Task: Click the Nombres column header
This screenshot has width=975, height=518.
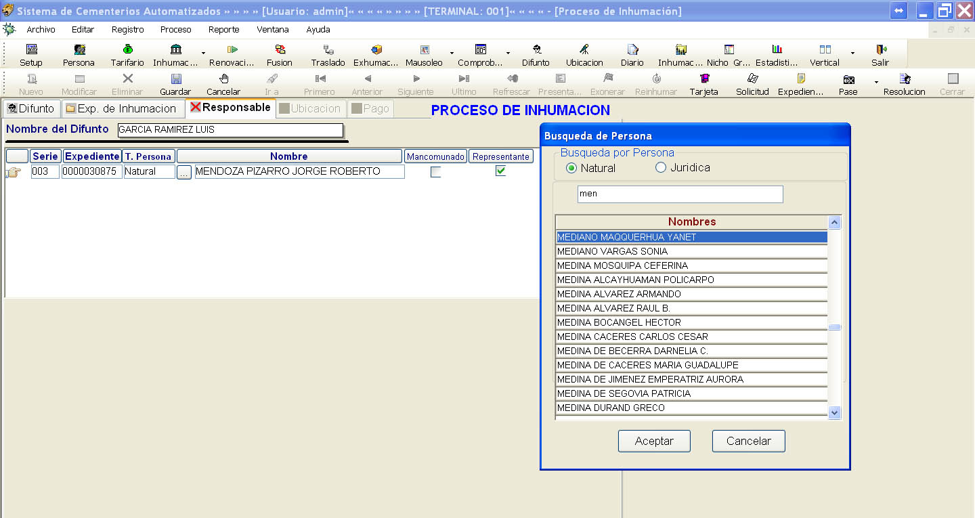Action: click(691, 222)
